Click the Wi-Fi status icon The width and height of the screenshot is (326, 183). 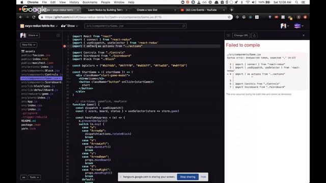coord(248,2)
